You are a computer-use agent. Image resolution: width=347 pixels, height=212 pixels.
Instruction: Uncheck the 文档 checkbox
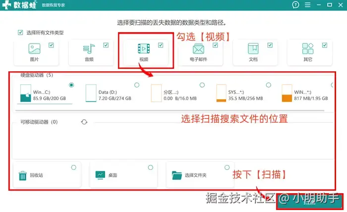click(x=270, y=45)
